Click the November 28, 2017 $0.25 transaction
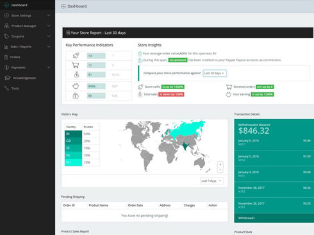 (x=274, y=206)
